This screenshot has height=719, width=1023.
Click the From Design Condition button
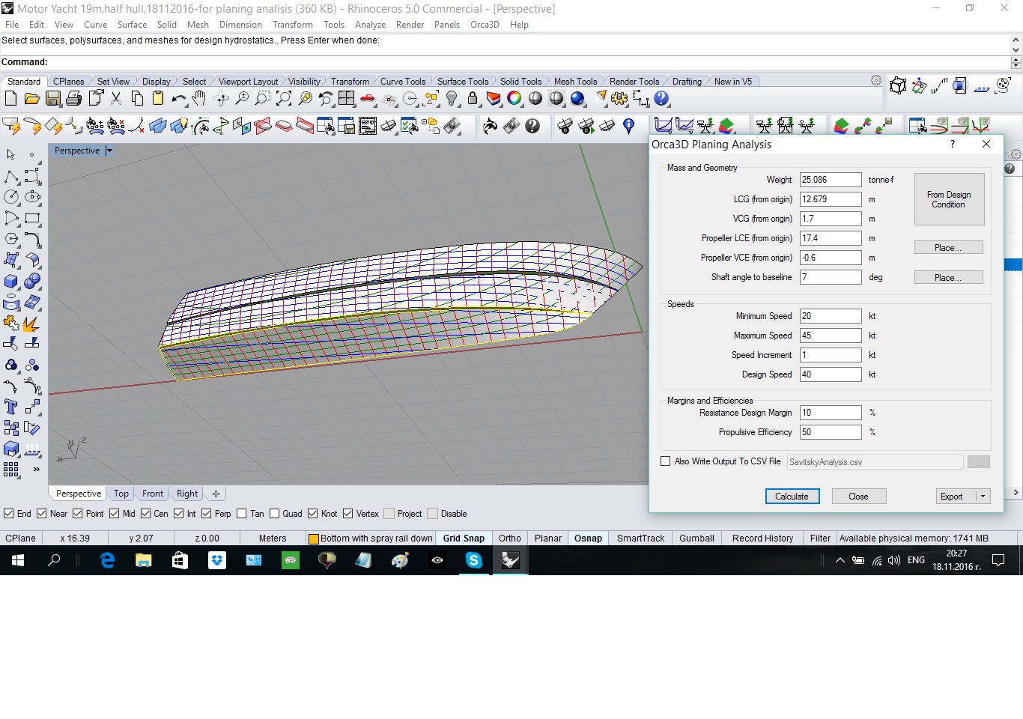pyautogui.click(x=948, y=199)
